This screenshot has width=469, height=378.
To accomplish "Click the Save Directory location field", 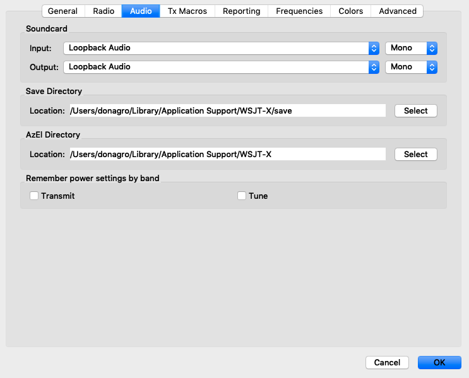I will (227, 110).
